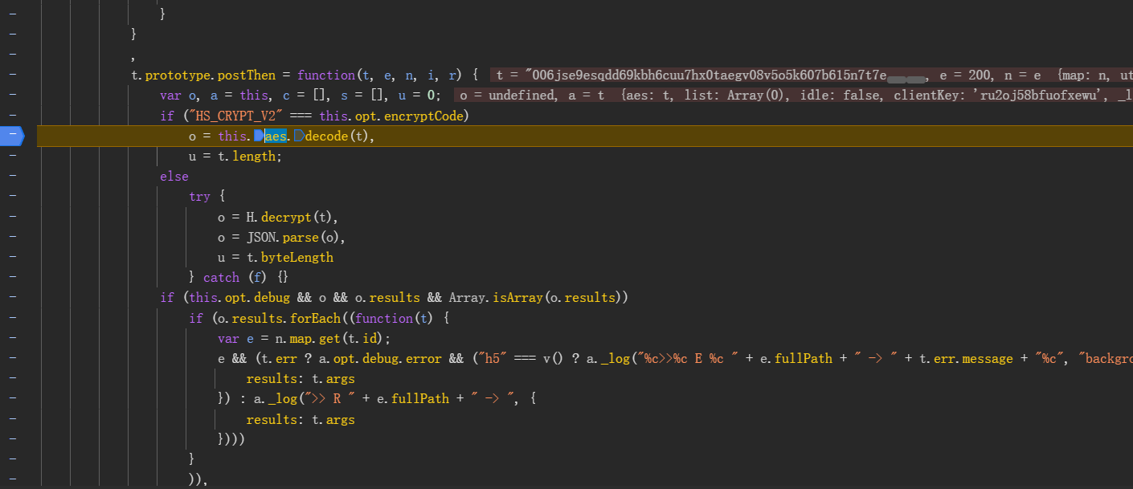Click the gutter dash beside the "try {" line
The image size is (1133, 489).
click(13, 197)
